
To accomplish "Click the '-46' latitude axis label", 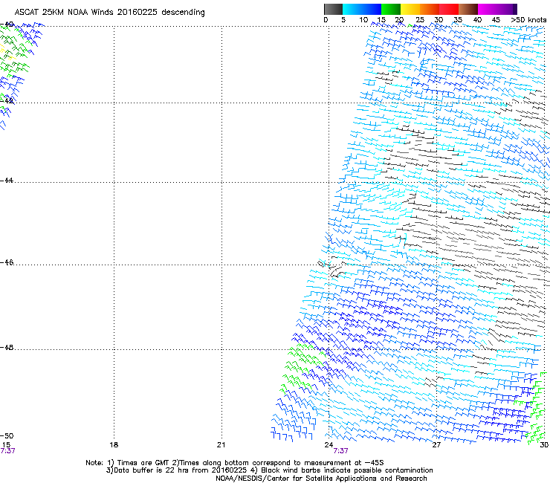I will (7, 262).
